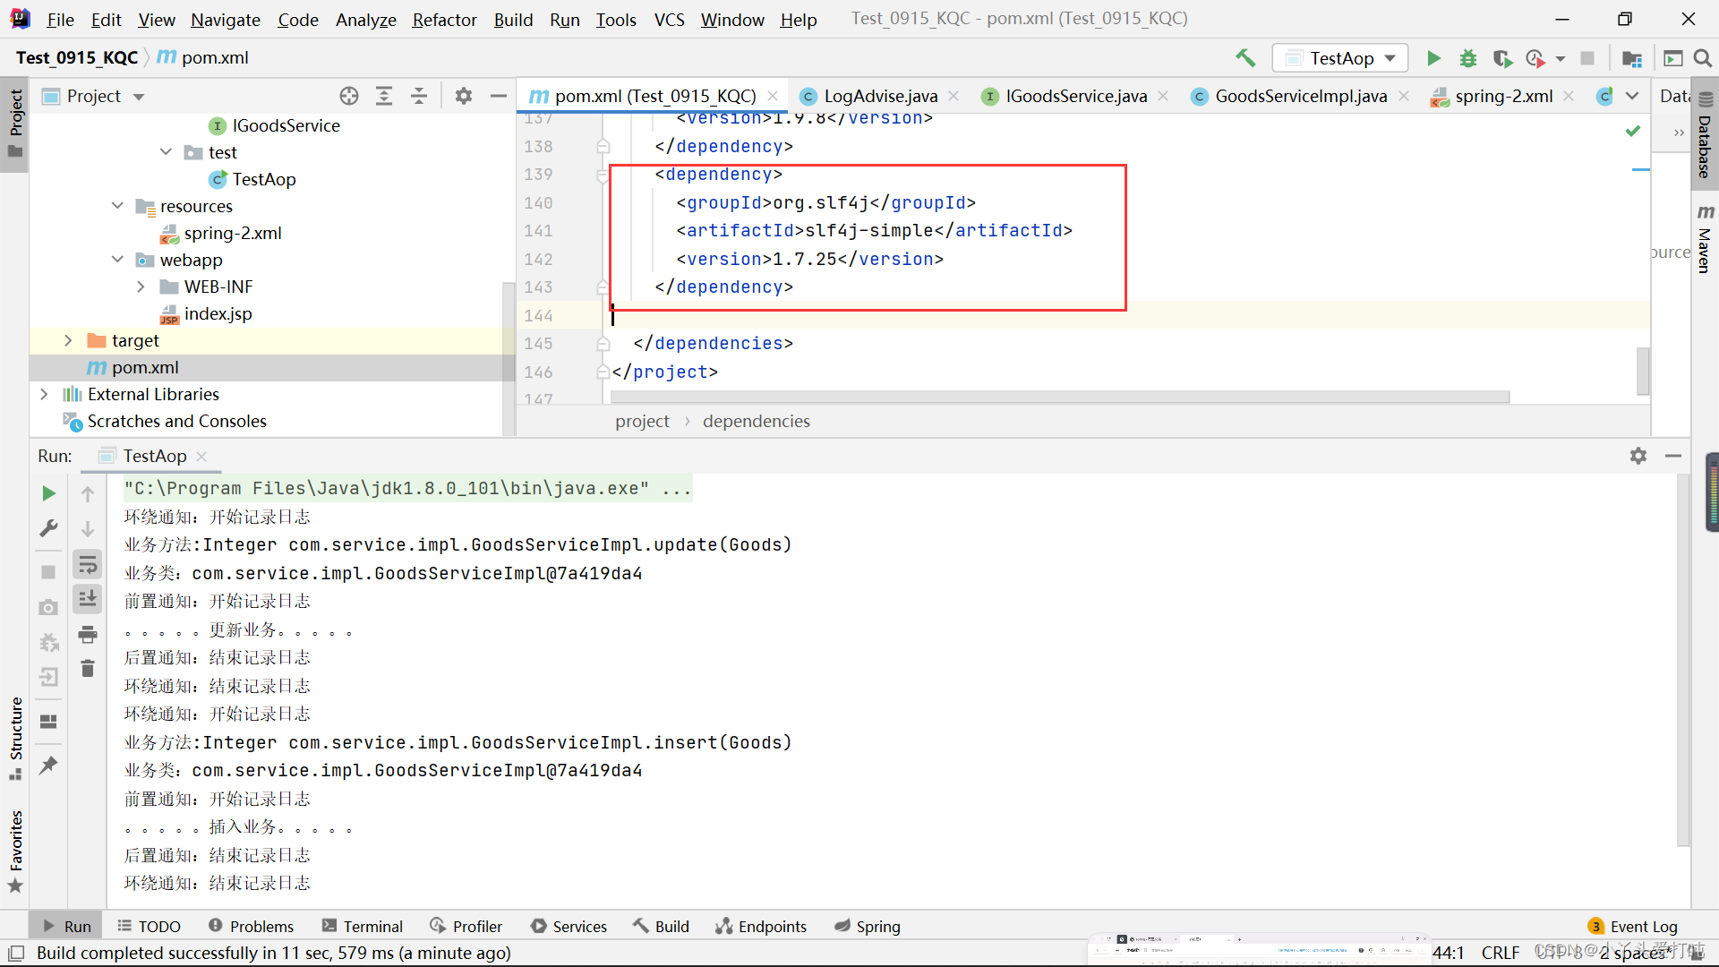The height and width of the screenshot is (967, 1719).
Task: Click the CRLF line separator indicator
Action: coord(1501,952)
